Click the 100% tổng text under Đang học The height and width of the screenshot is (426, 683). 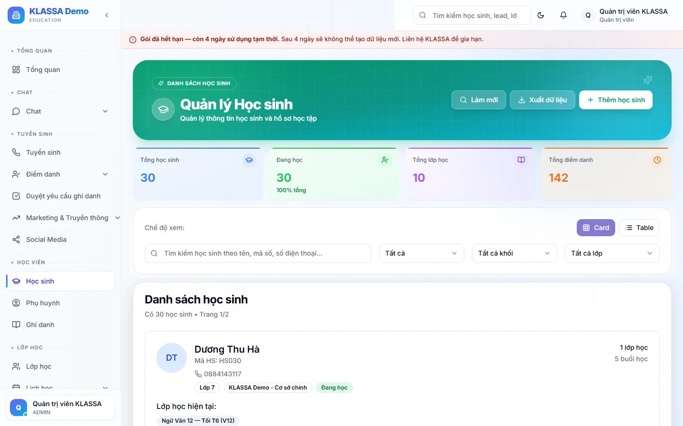click(x=291, y=190)
